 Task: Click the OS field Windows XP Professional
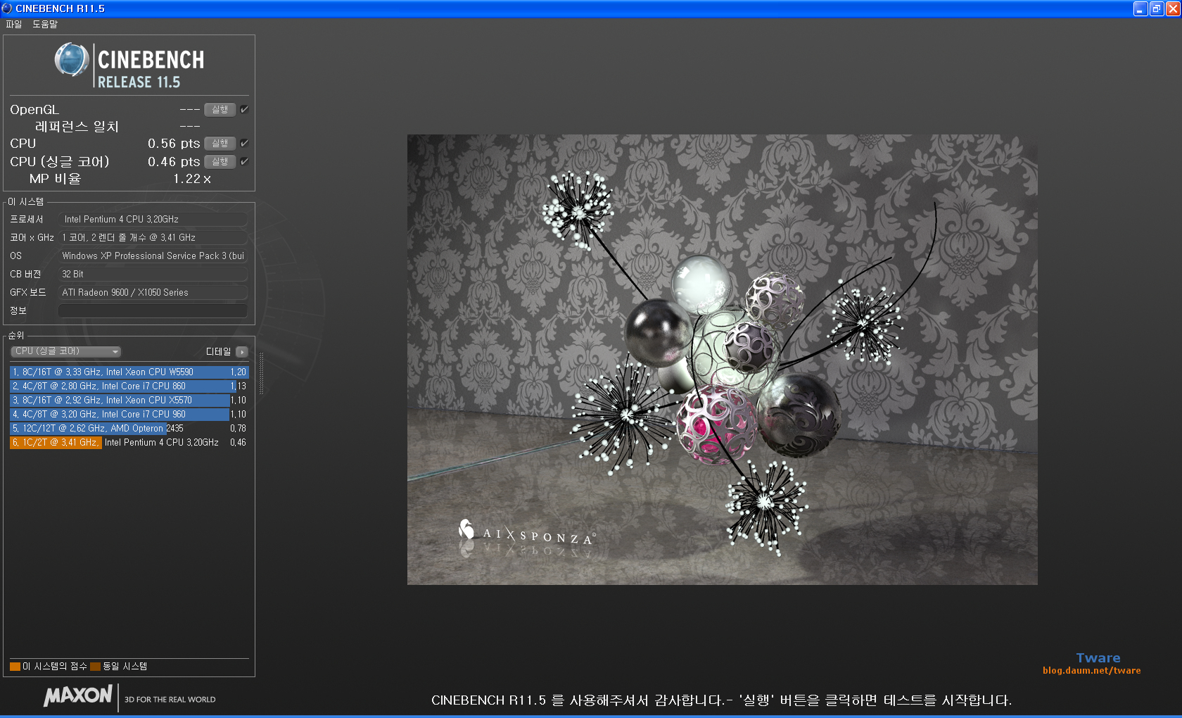[153, 256]
